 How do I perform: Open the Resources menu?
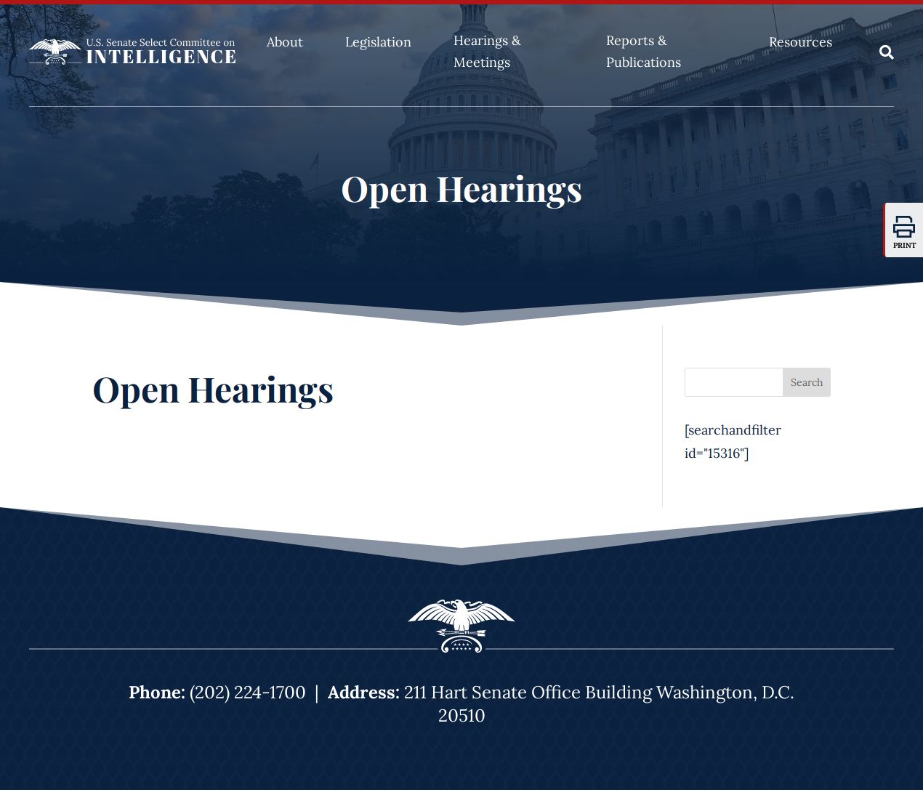(800, 42)
